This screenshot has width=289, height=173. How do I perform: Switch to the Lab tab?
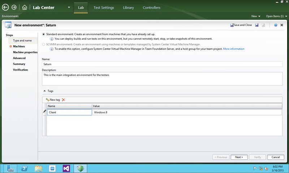click(81, 8)
